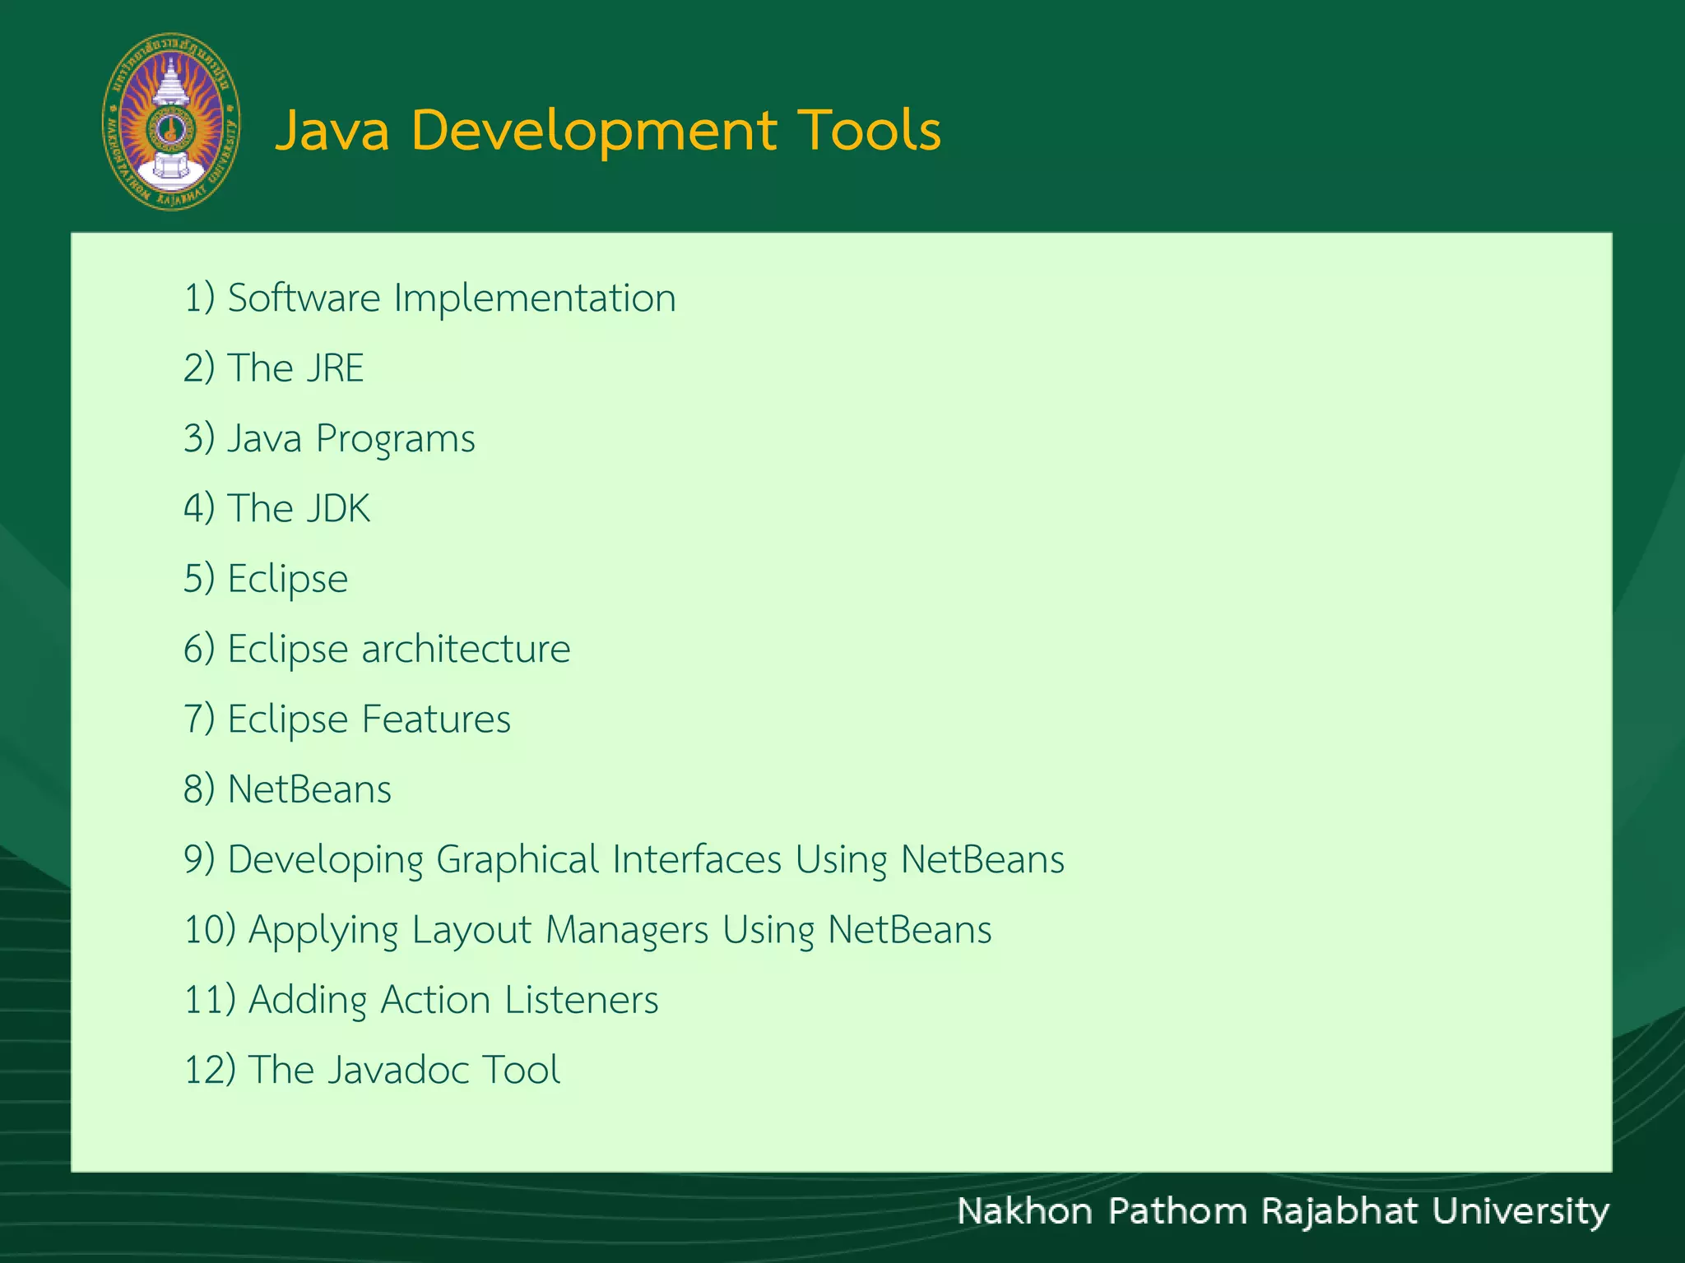Click list item '7) Eclipse Features'
The image size is (1685, 1263).
click(x=347, y=719)
